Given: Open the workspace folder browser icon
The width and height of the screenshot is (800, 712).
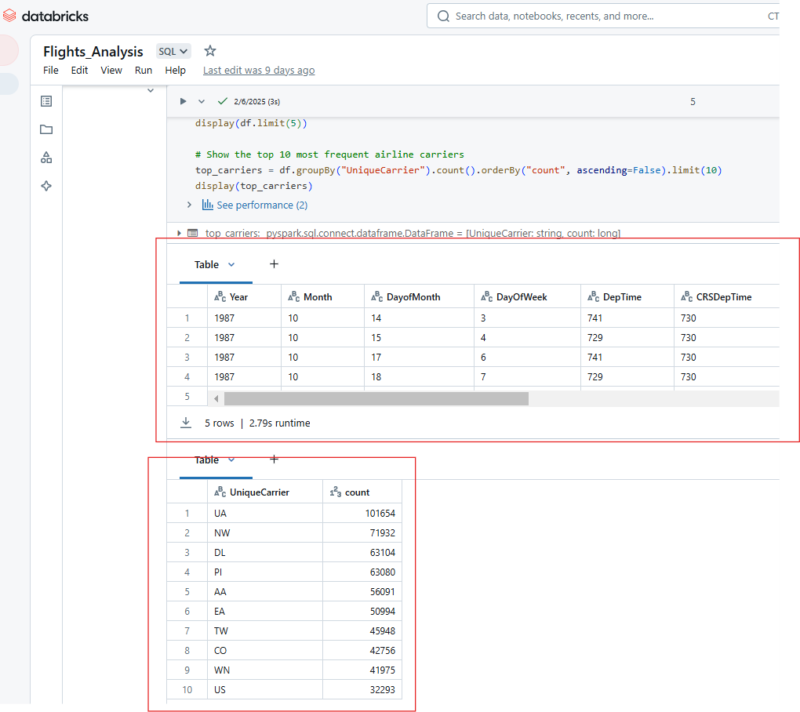Looking at the screenshot, I should [46, 129].
